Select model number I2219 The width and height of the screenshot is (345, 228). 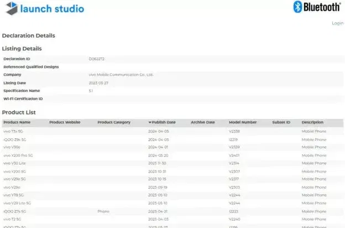(233, 139)
